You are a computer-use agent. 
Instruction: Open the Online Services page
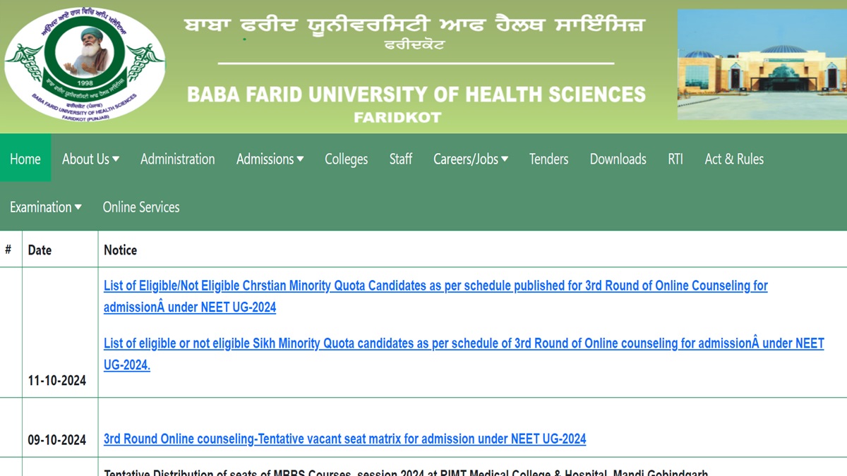click(141, 207)
